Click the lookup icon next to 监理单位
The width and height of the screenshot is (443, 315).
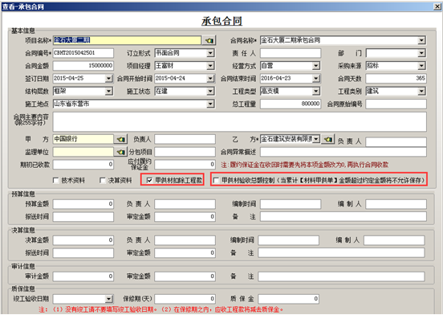point(120,152)
